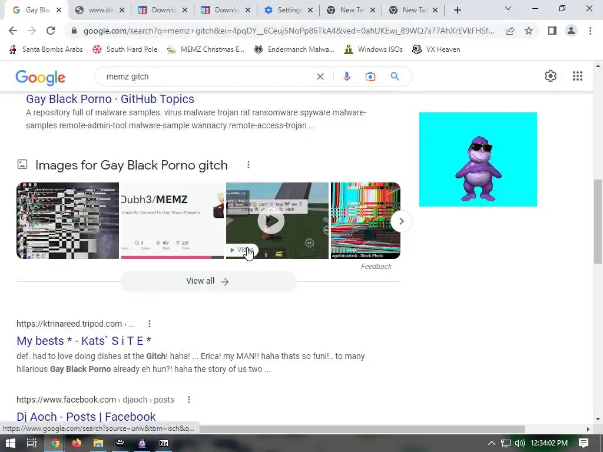603x452 pixels.
Task: Open Windows Start menu
Action: point(11,444)
